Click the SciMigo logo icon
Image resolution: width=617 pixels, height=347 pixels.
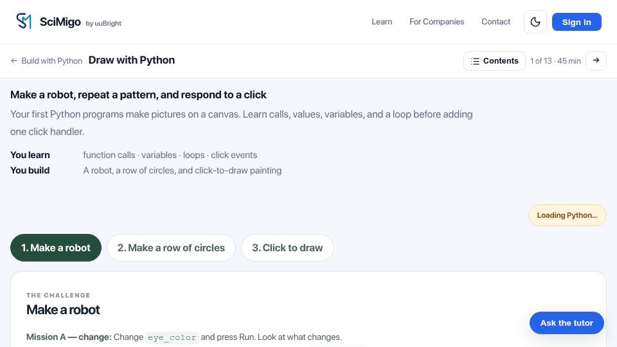24,21
